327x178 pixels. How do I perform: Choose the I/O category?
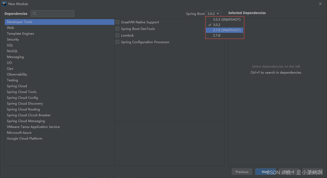(59, 63)
